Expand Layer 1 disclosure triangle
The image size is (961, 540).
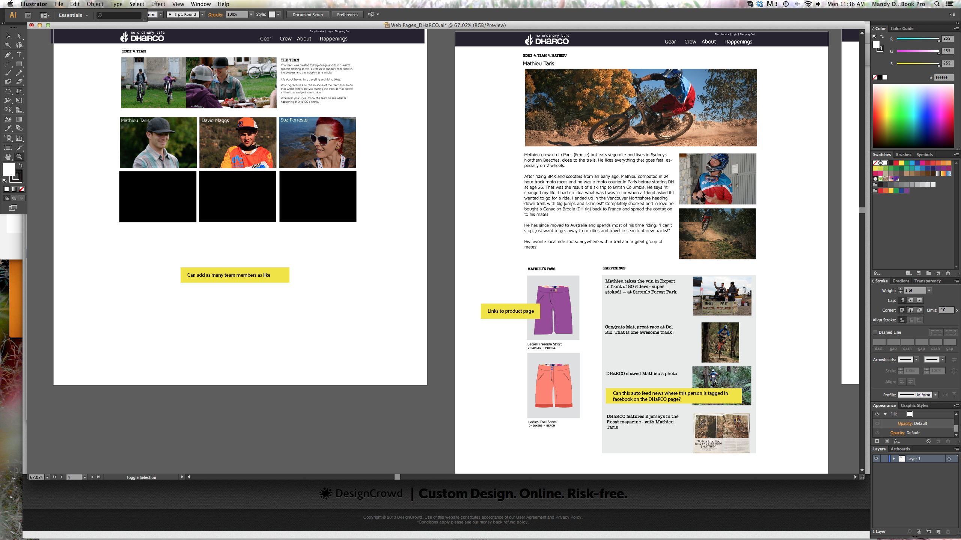893,459
